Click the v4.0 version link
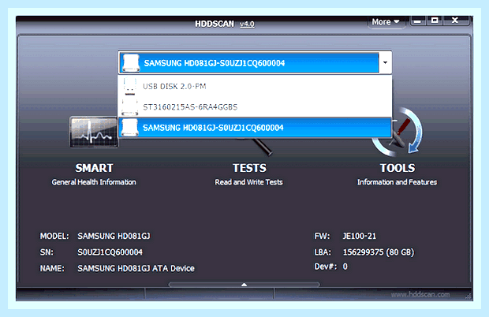The width and height of the screenshot is (489, 317). (x=247, y=24)
